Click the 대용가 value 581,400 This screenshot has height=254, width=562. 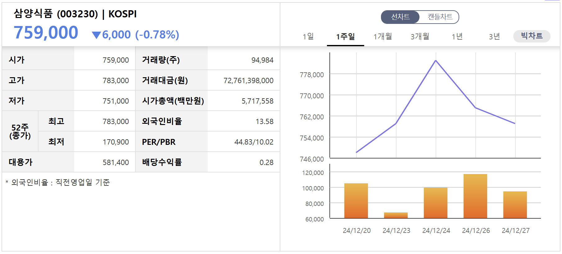(x=116, y=163)
